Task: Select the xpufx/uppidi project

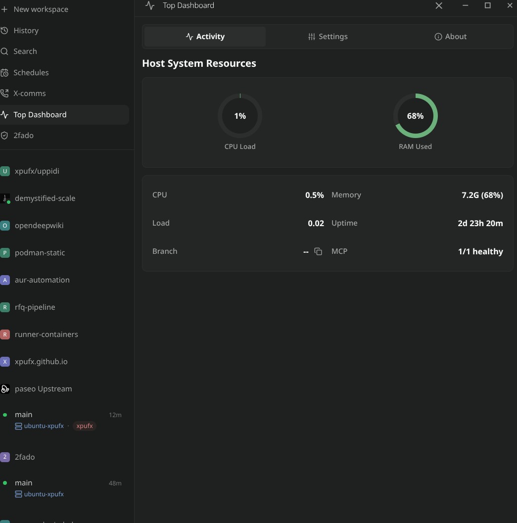Action: (x=37, y=171)
